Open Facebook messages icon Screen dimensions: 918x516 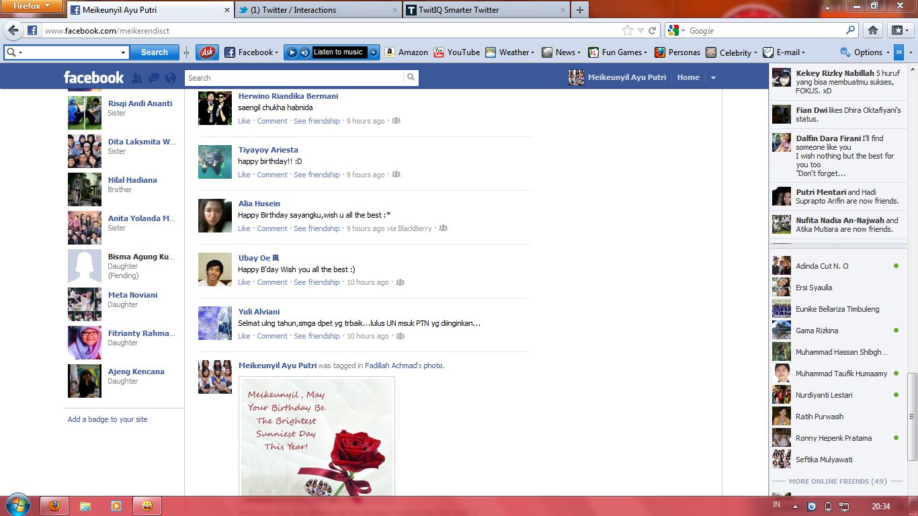click(154, 78)
